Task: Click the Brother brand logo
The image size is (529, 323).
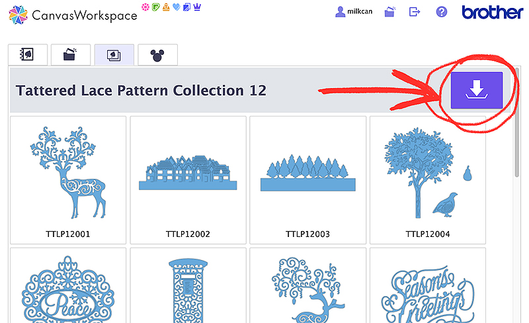Action: coord(493,13)
